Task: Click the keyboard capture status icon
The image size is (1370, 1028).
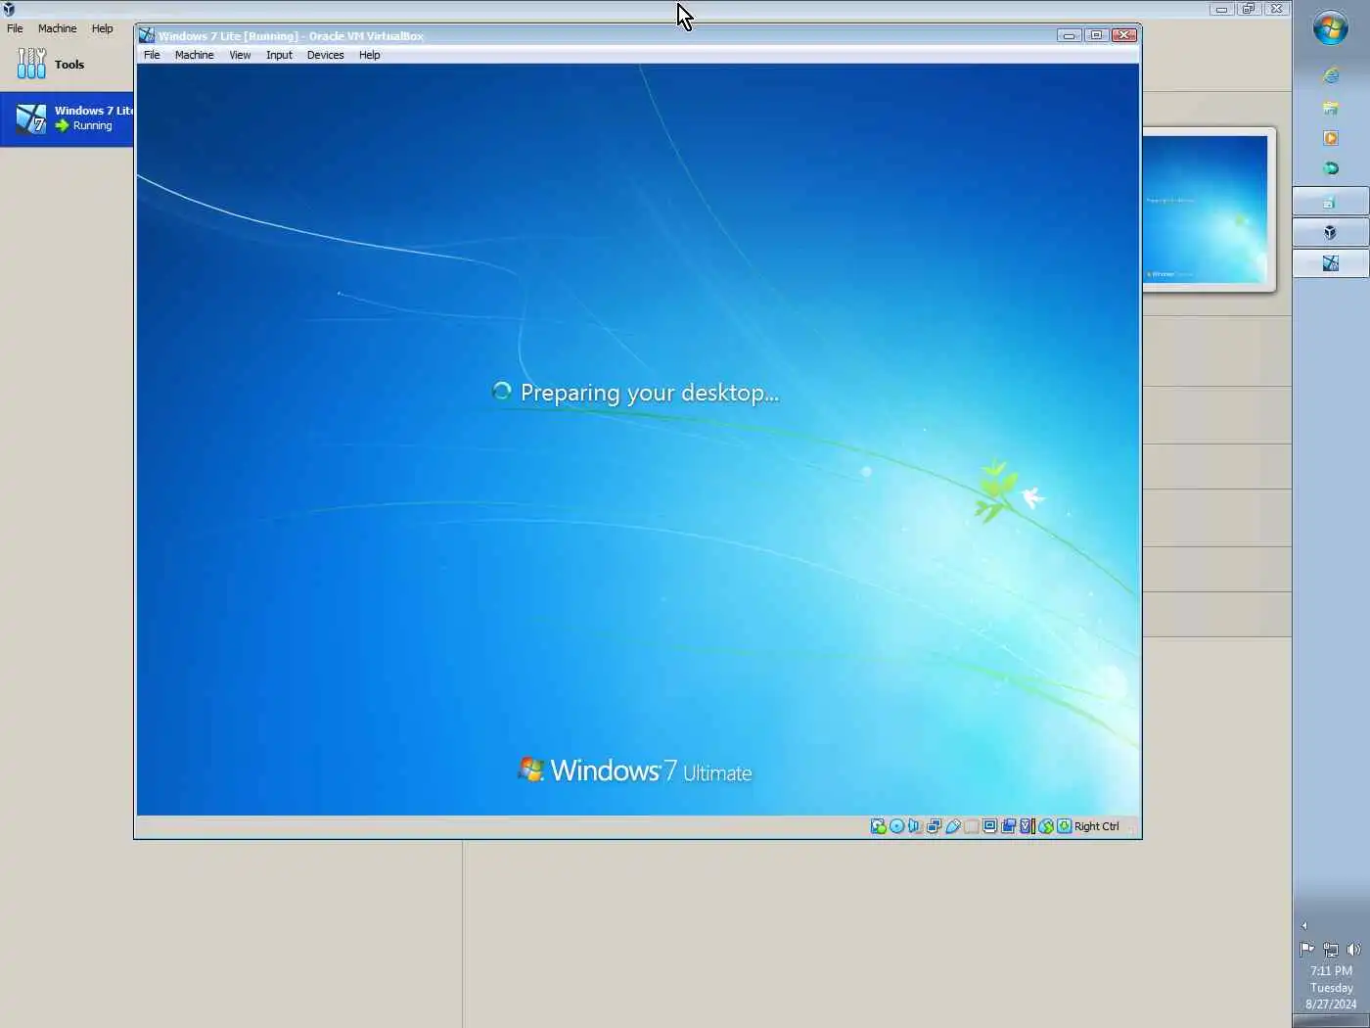Action: click(1064, 826)
